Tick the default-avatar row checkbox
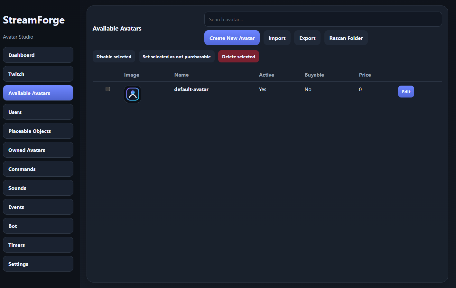This screenshot has width=456, height=288. [x=108, y=89]
